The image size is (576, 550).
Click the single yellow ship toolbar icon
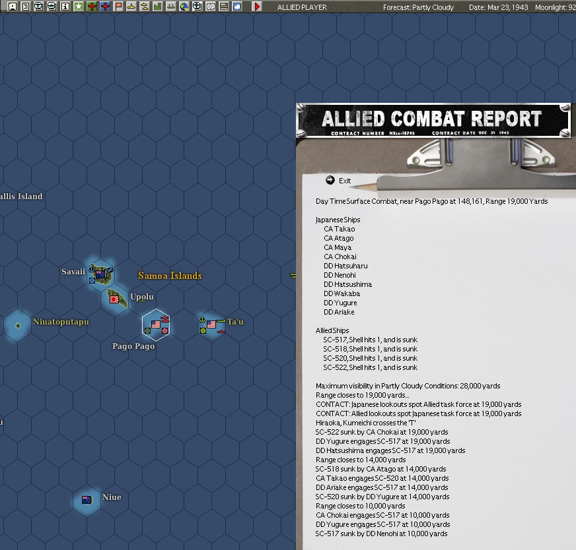(131, 6)
